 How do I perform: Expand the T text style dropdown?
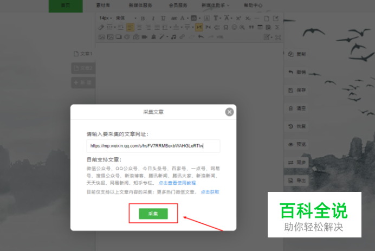pyautogui.click(x=220, y=18)
